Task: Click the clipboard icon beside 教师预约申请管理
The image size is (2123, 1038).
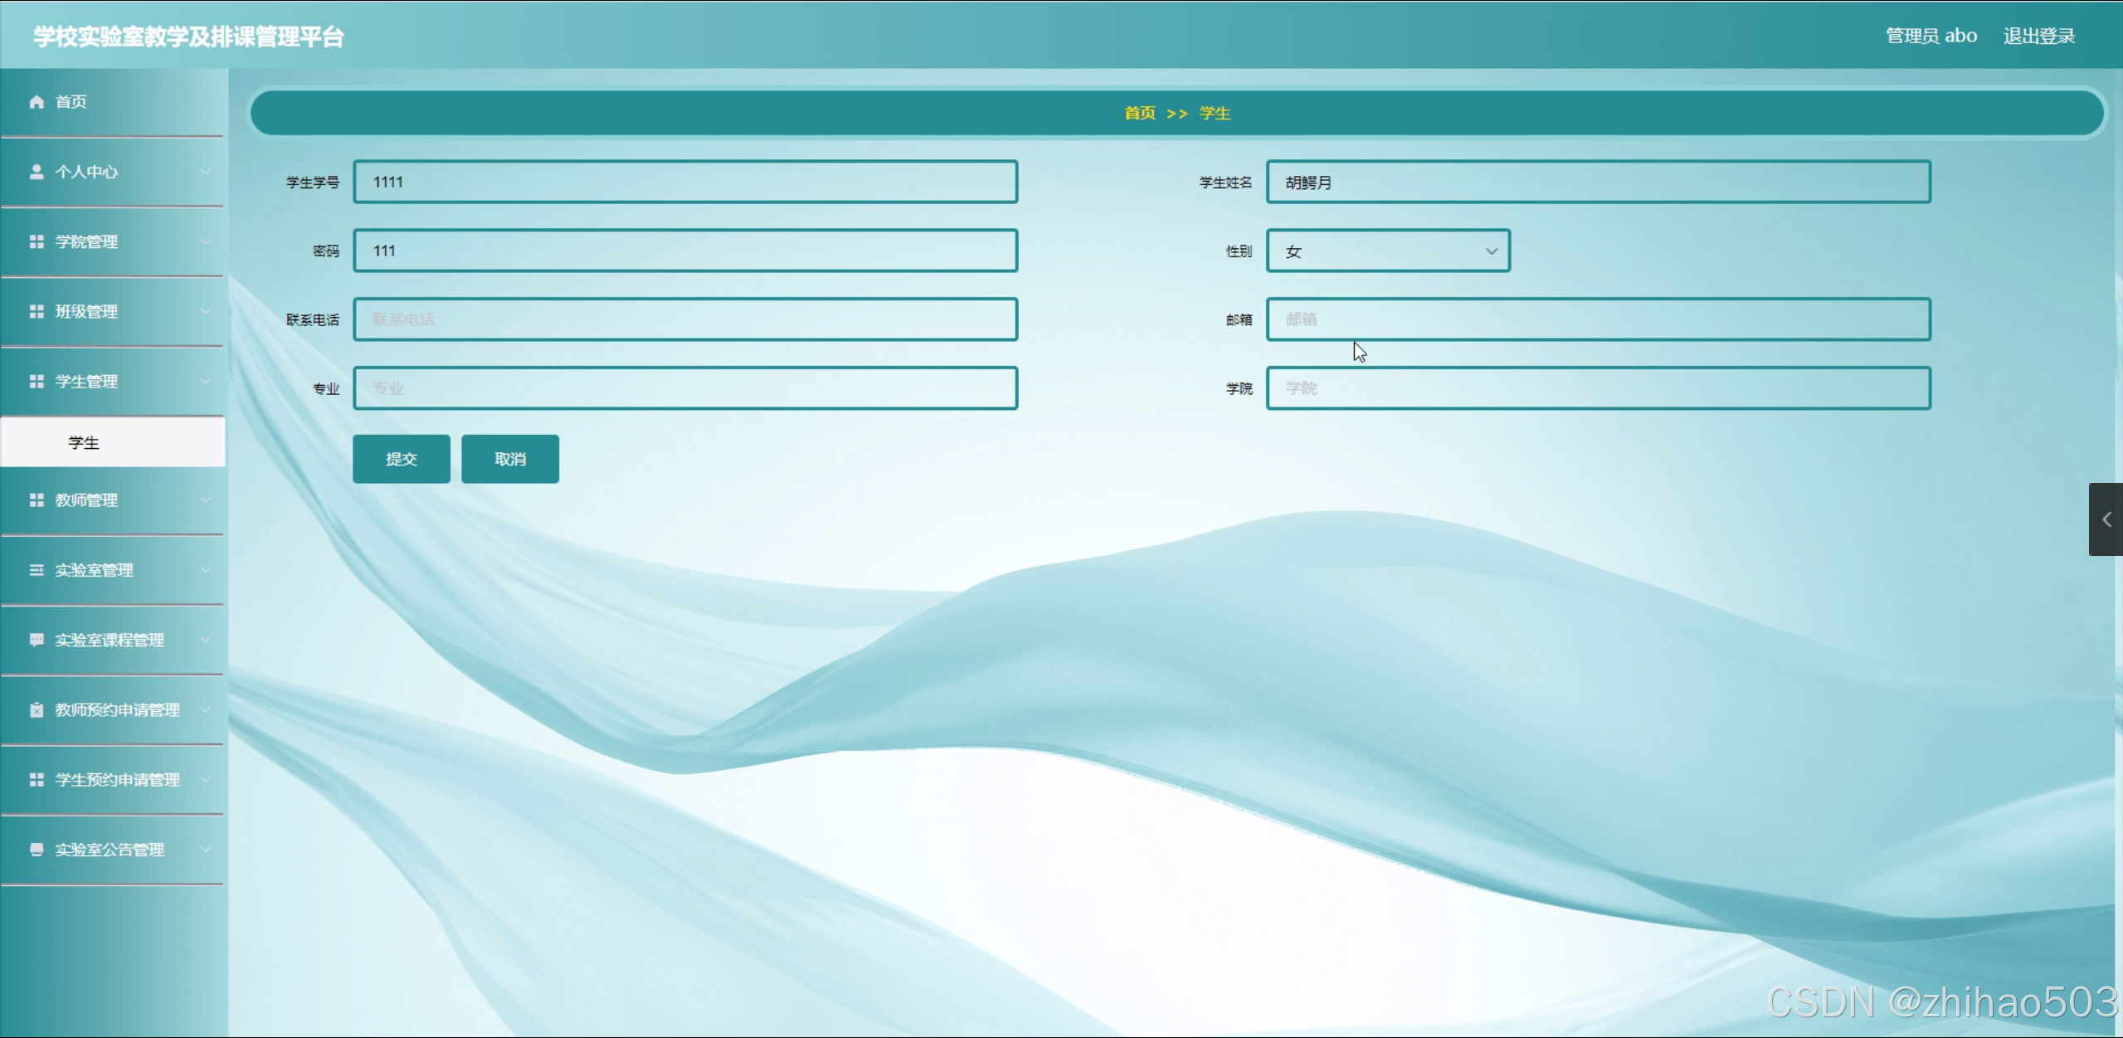Action: coord(37,710)
